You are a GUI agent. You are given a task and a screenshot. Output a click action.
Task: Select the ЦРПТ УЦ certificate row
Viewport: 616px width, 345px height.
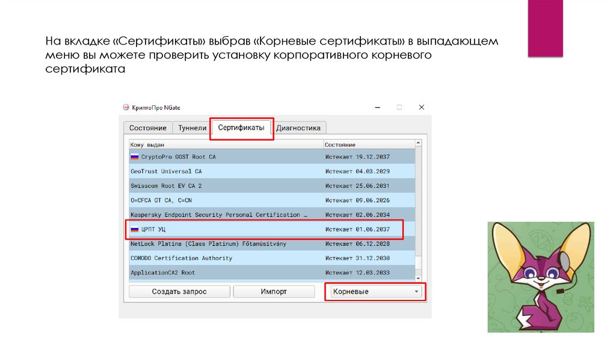(272, 229)
